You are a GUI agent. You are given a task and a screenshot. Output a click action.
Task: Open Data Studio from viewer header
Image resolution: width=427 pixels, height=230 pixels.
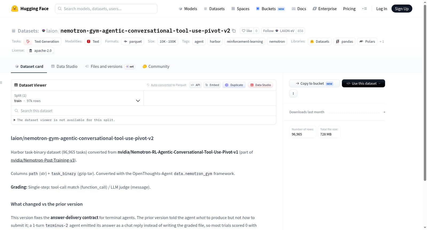(260, 85)
